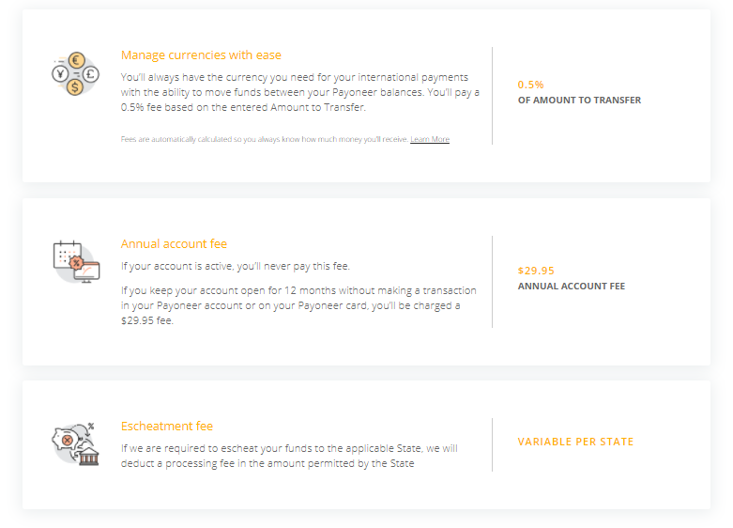
Task: Click the 12 months inactivity paragraph
Action: 298,305
